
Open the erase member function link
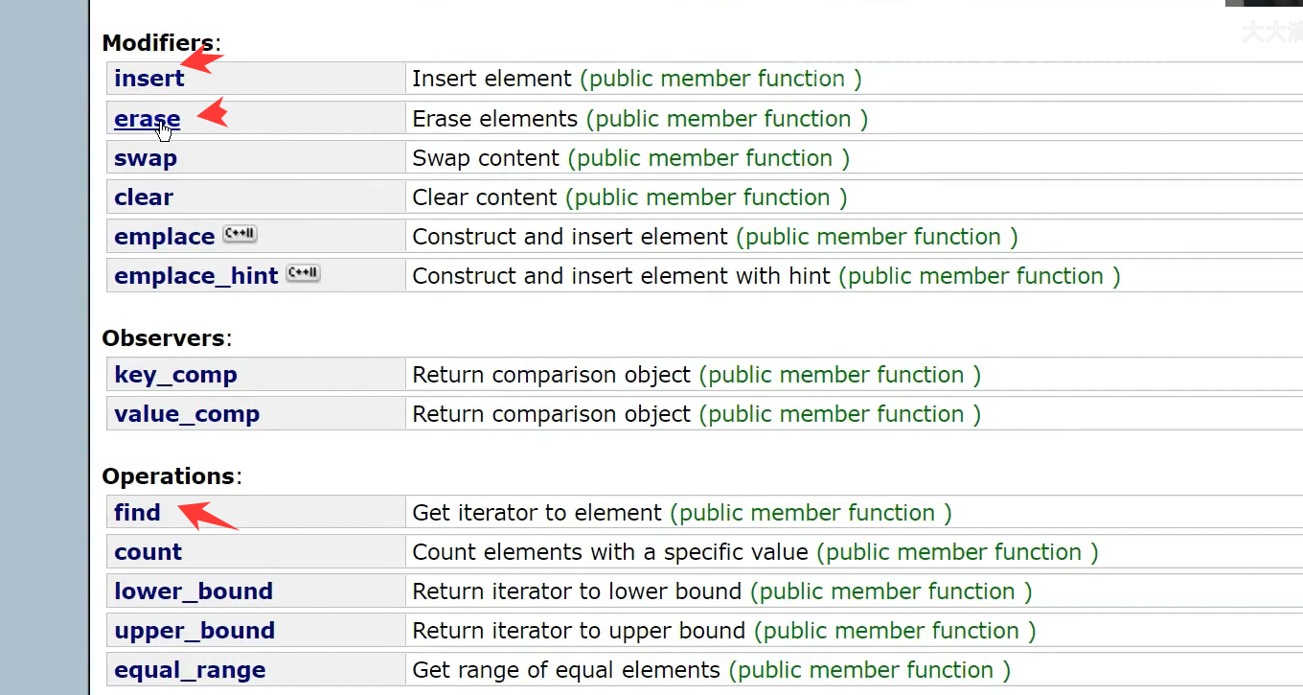tap(147, 119)
